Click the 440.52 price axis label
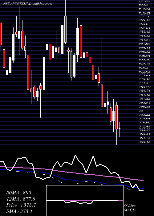The width and height of the screenshot is (154, 216). click(x=144, y=52)
